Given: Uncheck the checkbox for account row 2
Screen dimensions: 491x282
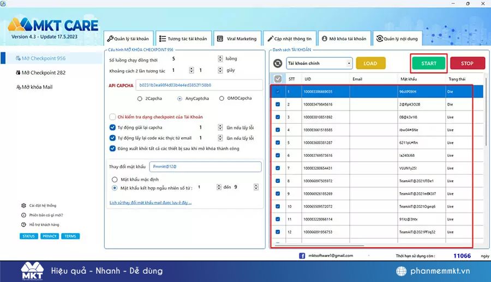Looking at the screenshot, I should [x=278, y=105].
